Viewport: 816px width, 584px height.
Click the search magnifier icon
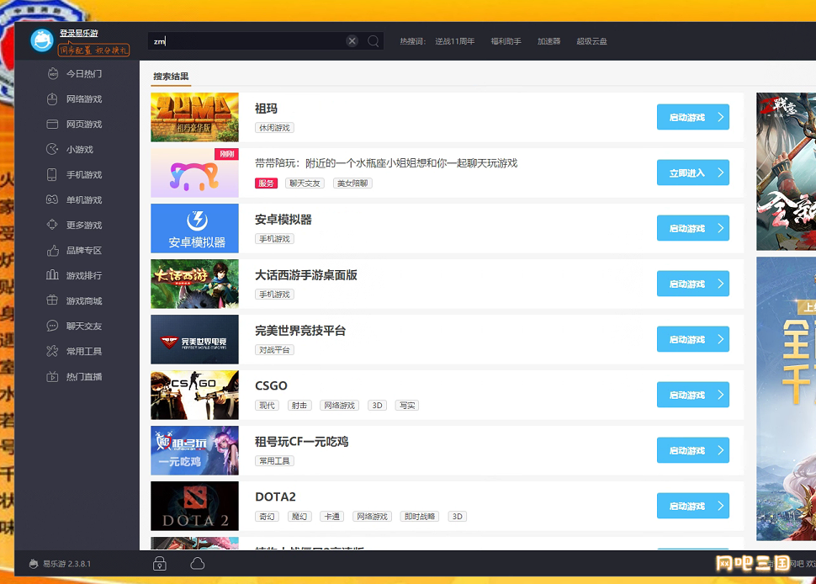coord(374,41)
